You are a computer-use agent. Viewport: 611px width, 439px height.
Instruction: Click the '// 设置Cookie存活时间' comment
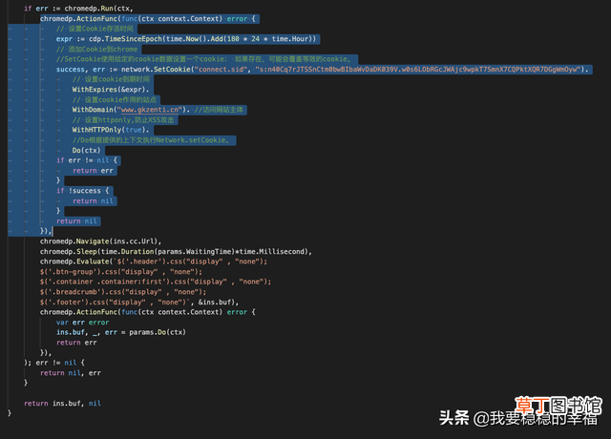click(x=95, y=29)
